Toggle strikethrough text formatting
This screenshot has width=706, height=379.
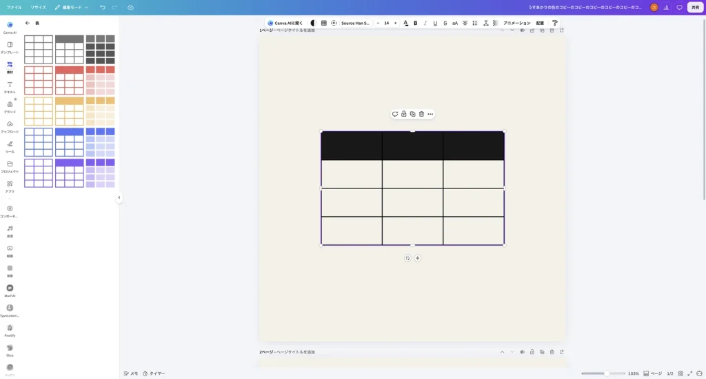(x=445, y=23)
